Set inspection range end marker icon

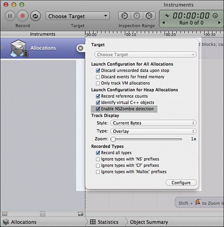point(149,16)
